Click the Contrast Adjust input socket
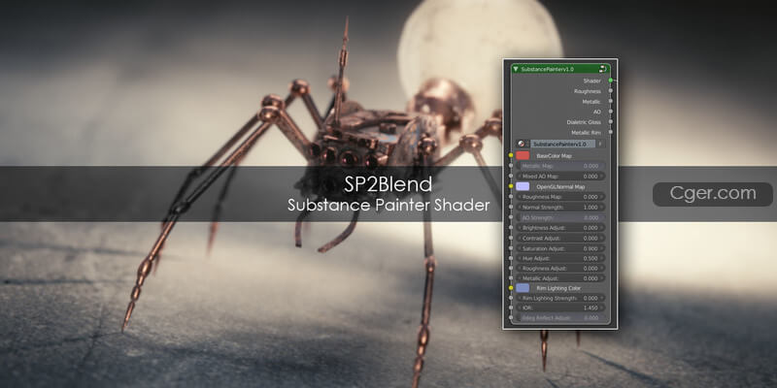The width and height of the screenshot is (777, 388). pyautogui.click(x=511, y=238)
